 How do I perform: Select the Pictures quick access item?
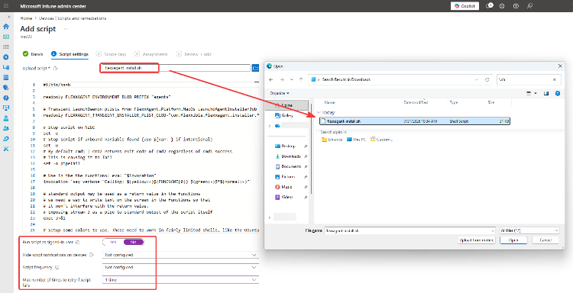pos(288,176)
